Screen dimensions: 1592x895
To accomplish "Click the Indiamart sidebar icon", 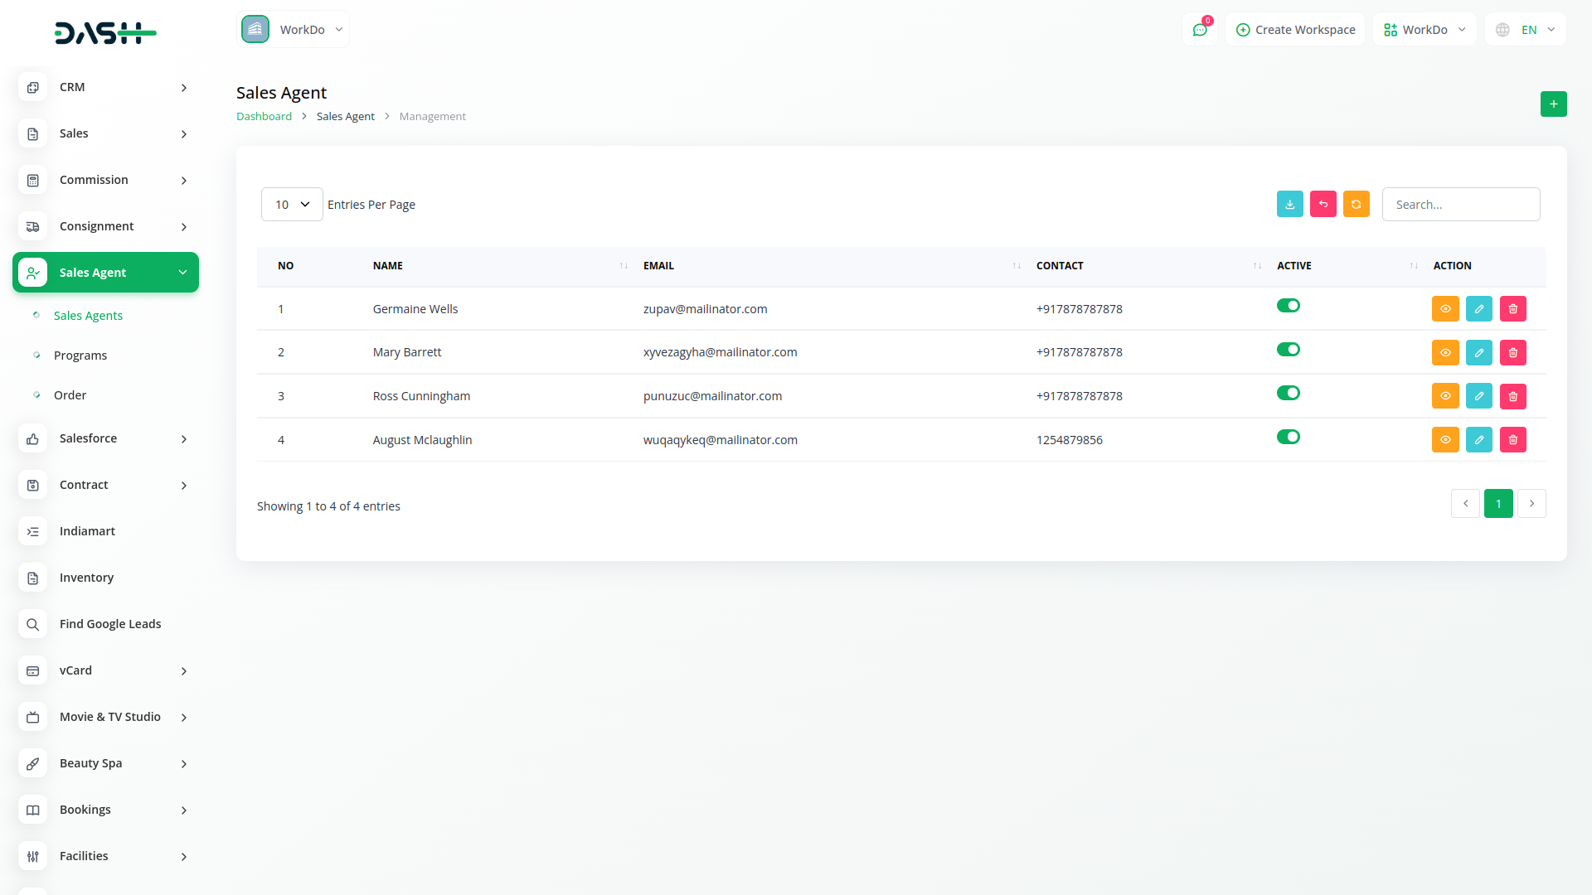I will tap(32, 531).
